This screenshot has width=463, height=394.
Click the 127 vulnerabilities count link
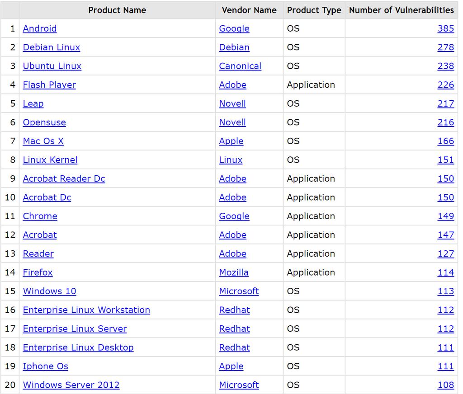point(445,254)
